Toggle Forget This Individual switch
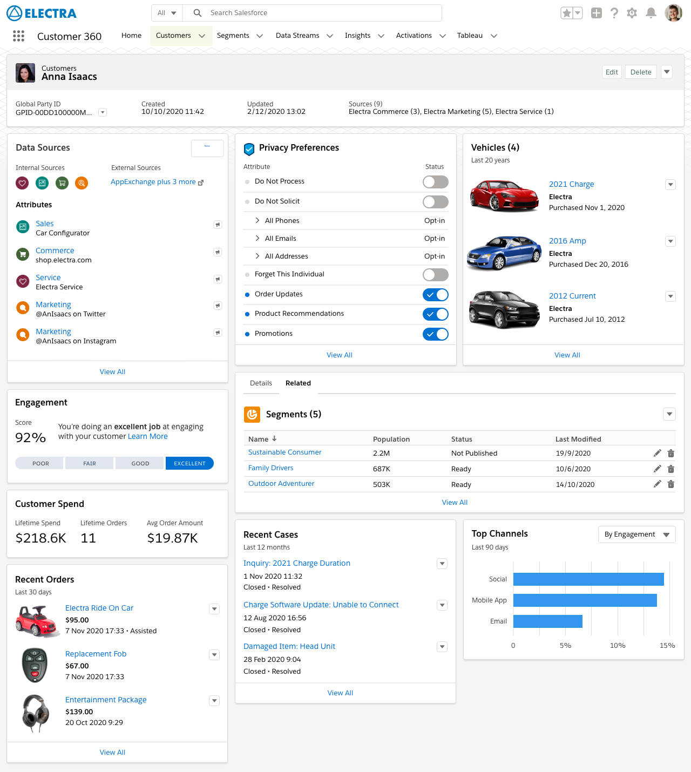 (x=435, y=275)
